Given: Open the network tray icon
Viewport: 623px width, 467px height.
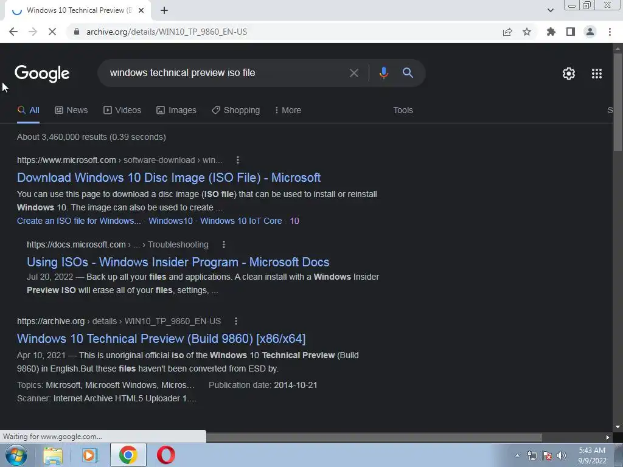Looking at the screenshot, I should tap(532, 455).
